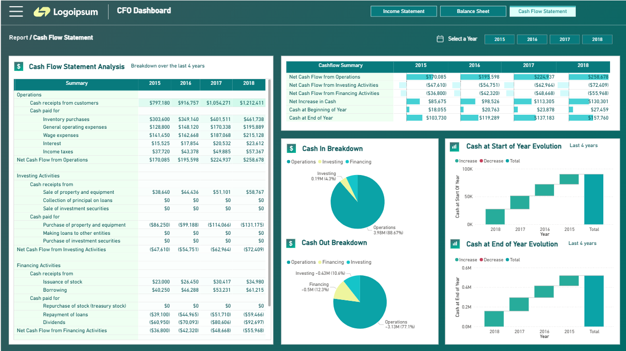Click the Inventory purchases row label
Viewport: 626px width, 351px height.
click(x=66, y=120)
